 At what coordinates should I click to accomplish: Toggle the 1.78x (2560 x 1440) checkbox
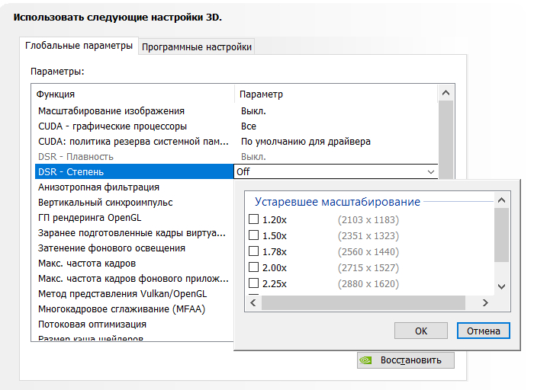pyautogui.click(x=254, y=252)
